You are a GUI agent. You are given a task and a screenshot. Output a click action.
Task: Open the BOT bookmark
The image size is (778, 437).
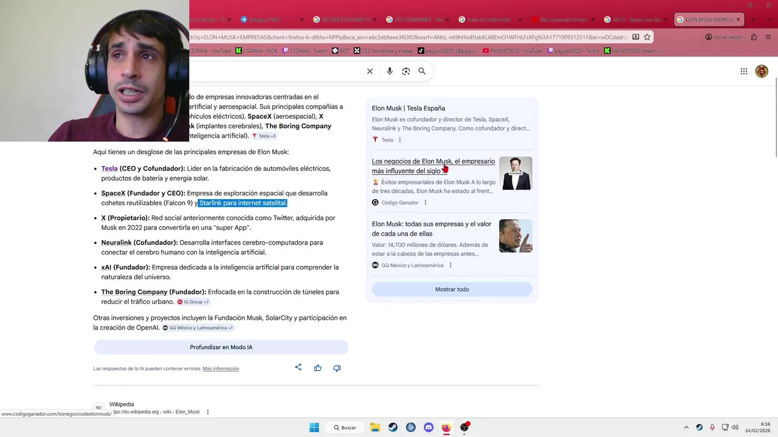pos(340,51)
